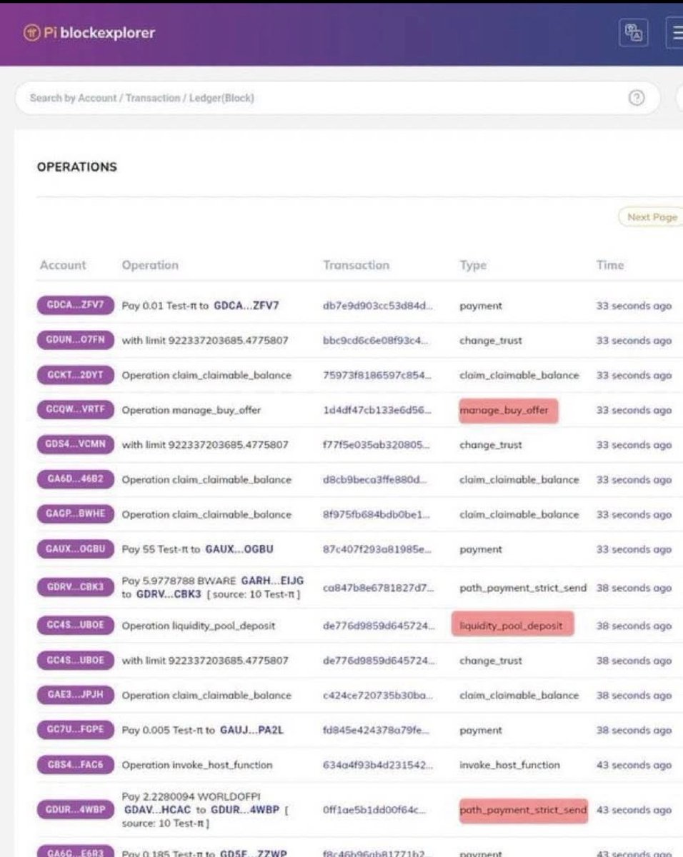This screenshot has height=857, width=683.
Task: Open account GCKT...2DYT badge
Action: tap(75, 375)
